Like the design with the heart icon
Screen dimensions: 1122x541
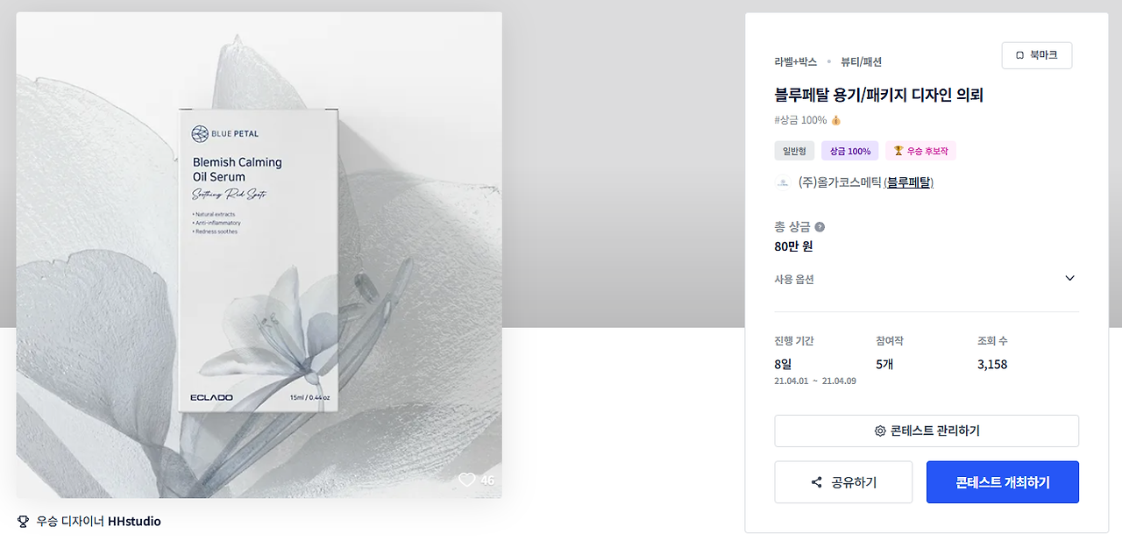467,480
